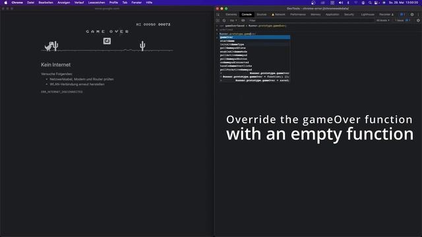Open the Recorder tab
The image size is (422, 237).
(386, 14)
